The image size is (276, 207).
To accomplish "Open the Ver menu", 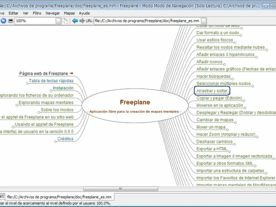I will tap(26, 13).
